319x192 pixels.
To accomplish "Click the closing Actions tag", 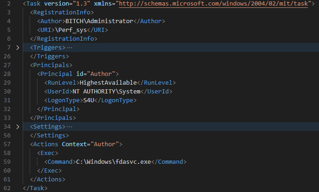I will 48,180.
